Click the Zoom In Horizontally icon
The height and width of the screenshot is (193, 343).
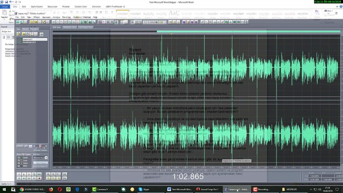click(x=48, y=174)
